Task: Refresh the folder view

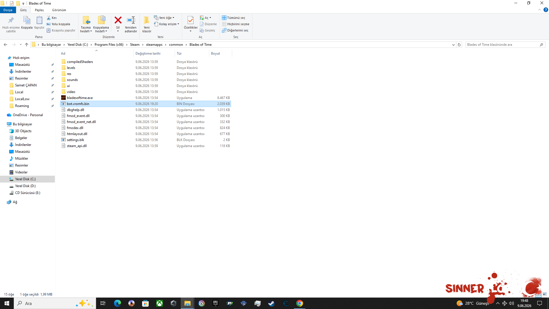Action: click(459, 45)
